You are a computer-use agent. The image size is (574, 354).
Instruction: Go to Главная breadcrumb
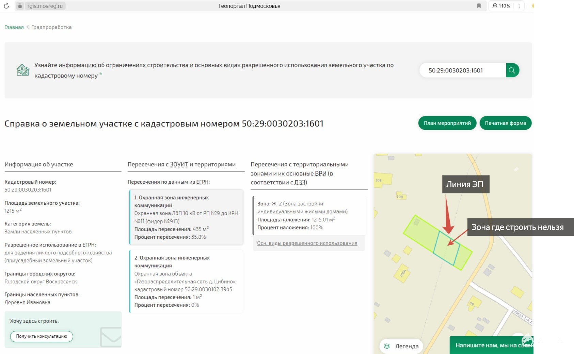[14, 27]
